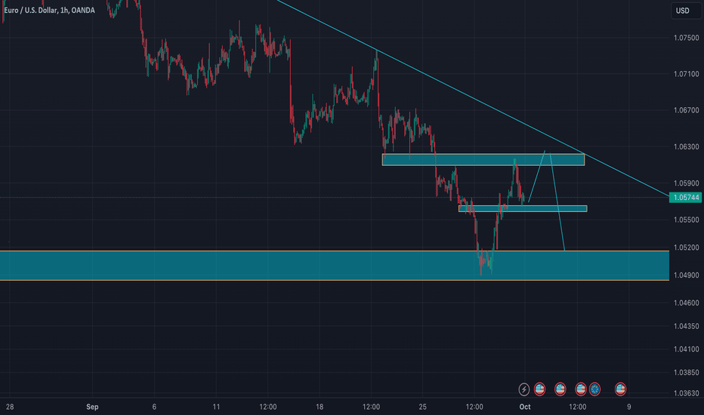
Task: Click the 18 date label on time axis
Action: pyautogui.click(x=320, y=407)
